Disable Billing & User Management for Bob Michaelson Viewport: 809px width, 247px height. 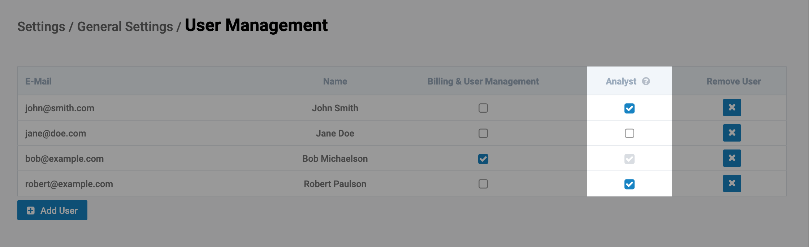[x=483, y=159]
